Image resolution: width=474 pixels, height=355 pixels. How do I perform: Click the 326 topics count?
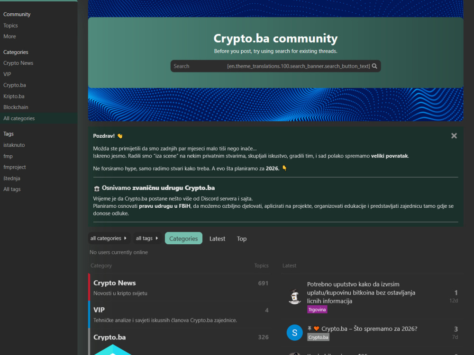tap(263, 337)
